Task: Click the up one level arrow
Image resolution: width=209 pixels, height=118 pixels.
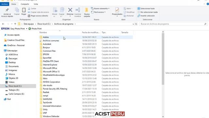Action: pyautogui.click(x=15, y=24)
